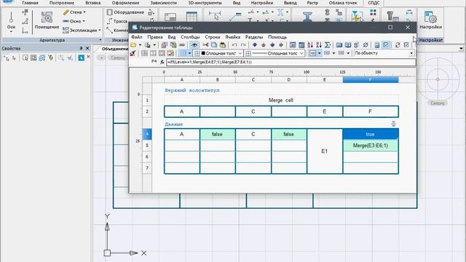Toggle the eye preview icon

194,45
